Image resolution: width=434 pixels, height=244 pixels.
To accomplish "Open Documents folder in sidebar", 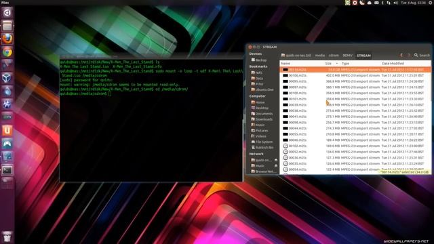I will (262, 113).
